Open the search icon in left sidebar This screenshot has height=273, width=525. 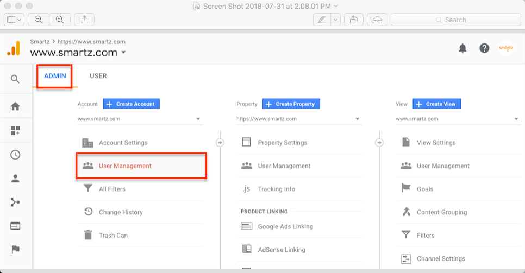point(15,79)
